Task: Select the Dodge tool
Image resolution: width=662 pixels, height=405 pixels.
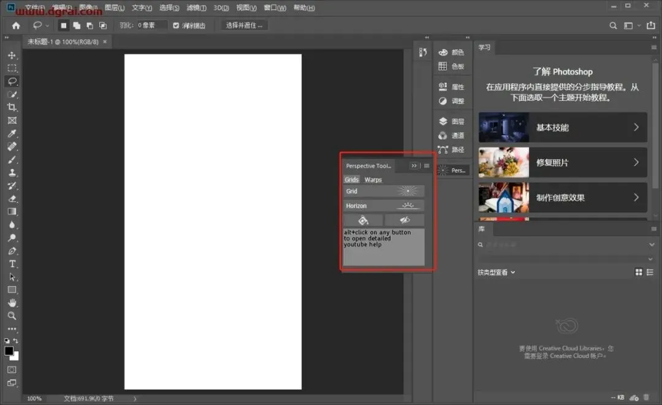Action: coord(12,238)
